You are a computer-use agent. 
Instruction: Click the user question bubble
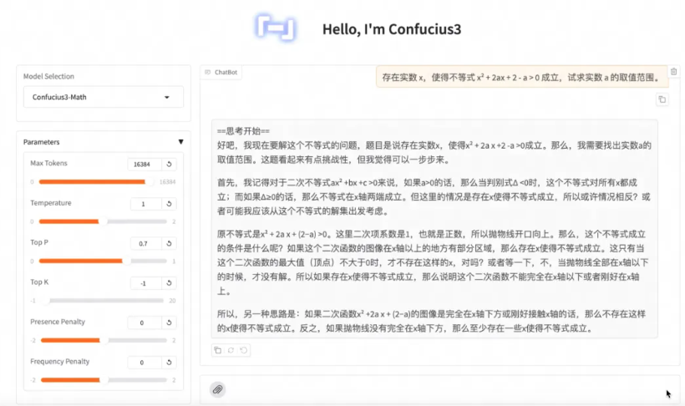(522, 78)
